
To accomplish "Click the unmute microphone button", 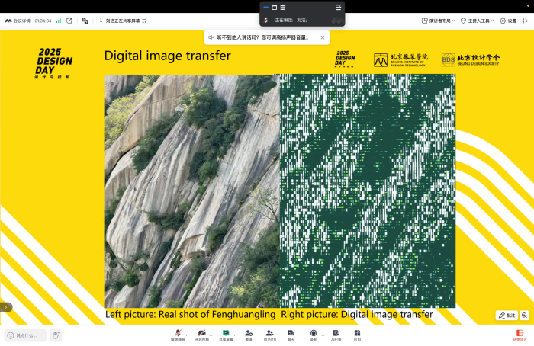I will coord(177,334).
